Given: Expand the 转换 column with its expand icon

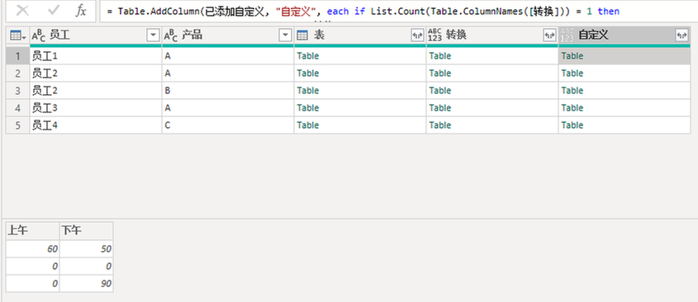Looking at the screenshot, I should click(549, 36).
